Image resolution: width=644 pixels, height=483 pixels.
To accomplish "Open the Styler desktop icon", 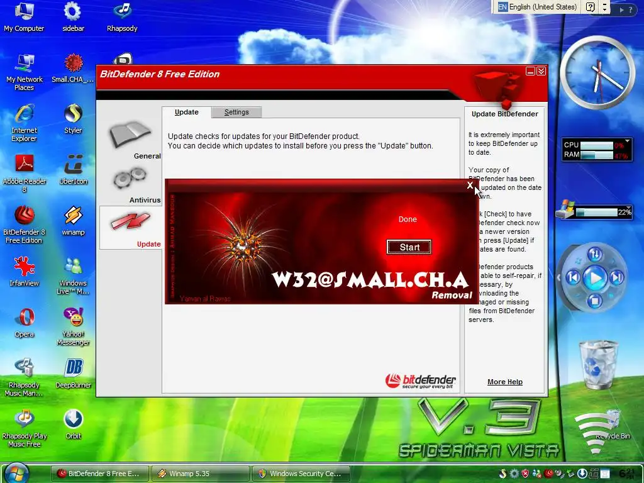I will [73, 119].
